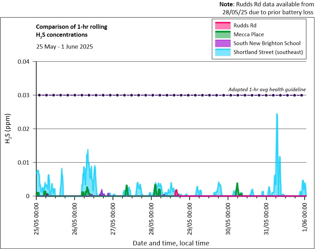This screenshot has height=249, width=316.
Task: Click the 31/05 00:00 x-axis date label
Action: [266, 218]
